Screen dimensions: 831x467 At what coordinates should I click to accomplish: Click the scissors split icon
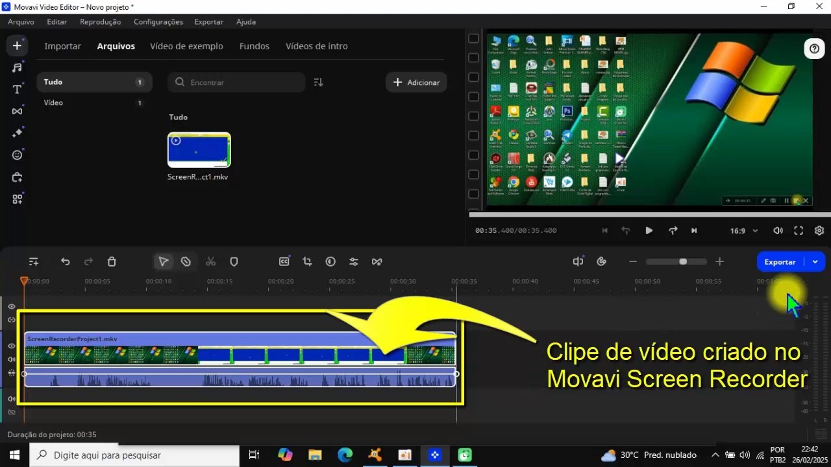[x=210, y=261]
